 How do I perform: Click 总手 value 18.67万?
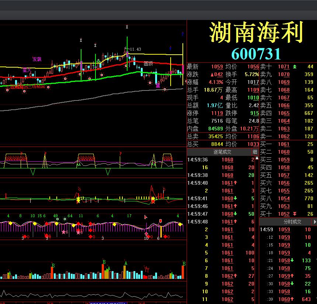pyautogui.click(x=213, y=90)
